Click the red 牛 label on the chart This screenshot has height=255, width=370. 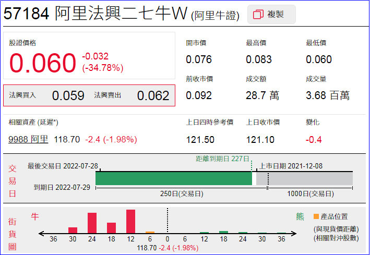[35, 216]
